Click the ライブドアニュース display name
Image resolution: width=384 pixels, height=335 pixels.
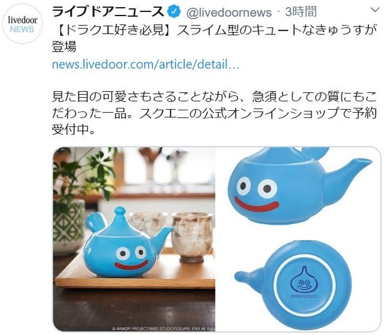(108, 12)
